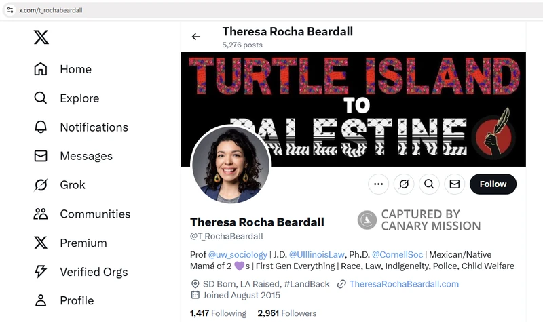Click the Profile label in sidebar

tap(77, 300)
